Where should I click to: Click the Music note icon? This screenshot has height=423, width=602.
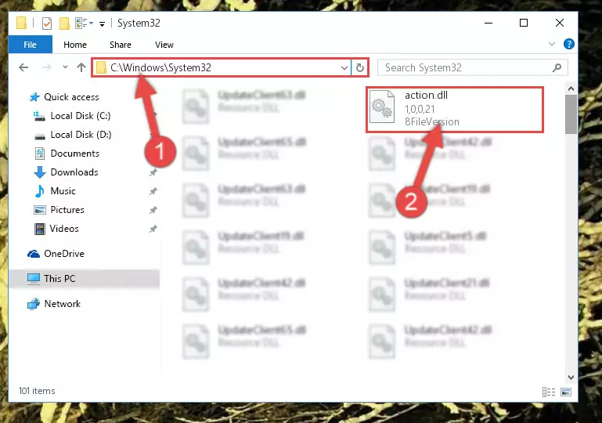[40, 191]
